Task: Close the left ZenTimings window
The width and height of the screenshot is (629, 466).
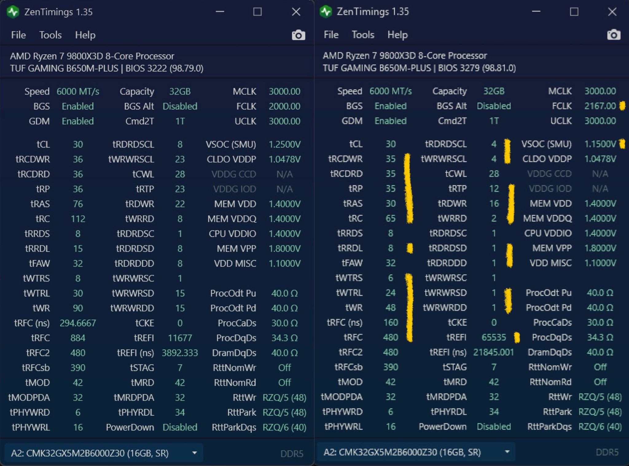Action: click(296, 12)
